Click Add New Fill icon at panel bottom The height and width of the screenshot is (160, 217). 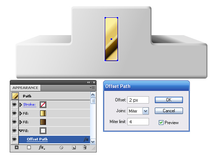point(29,147)
